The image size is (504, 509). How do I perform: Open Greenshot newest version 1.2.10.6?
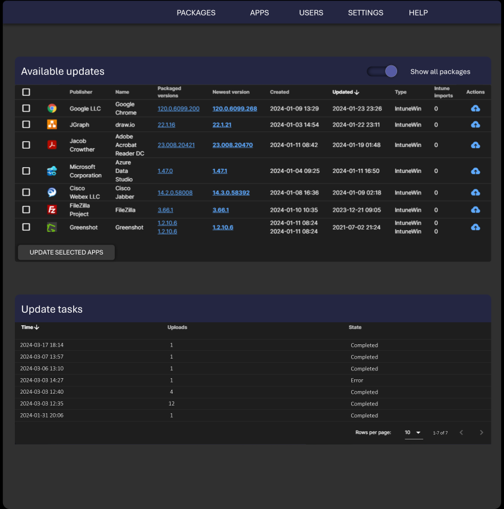(x=223, y=228)
